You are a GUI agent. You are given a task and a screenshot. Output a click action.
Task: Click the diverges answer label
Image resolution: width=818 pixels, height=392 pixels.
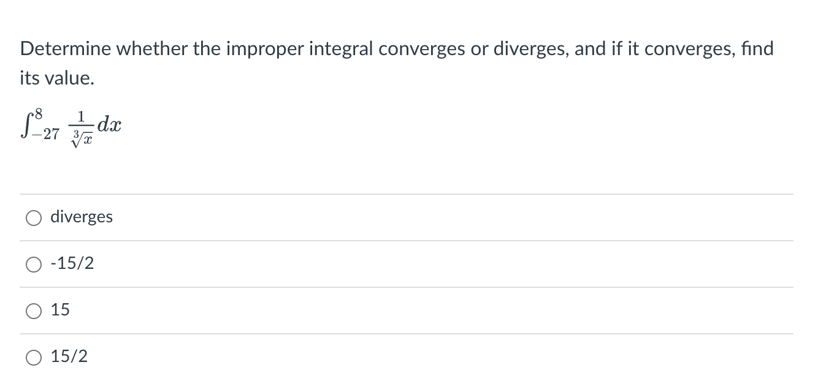coord(82,217)
